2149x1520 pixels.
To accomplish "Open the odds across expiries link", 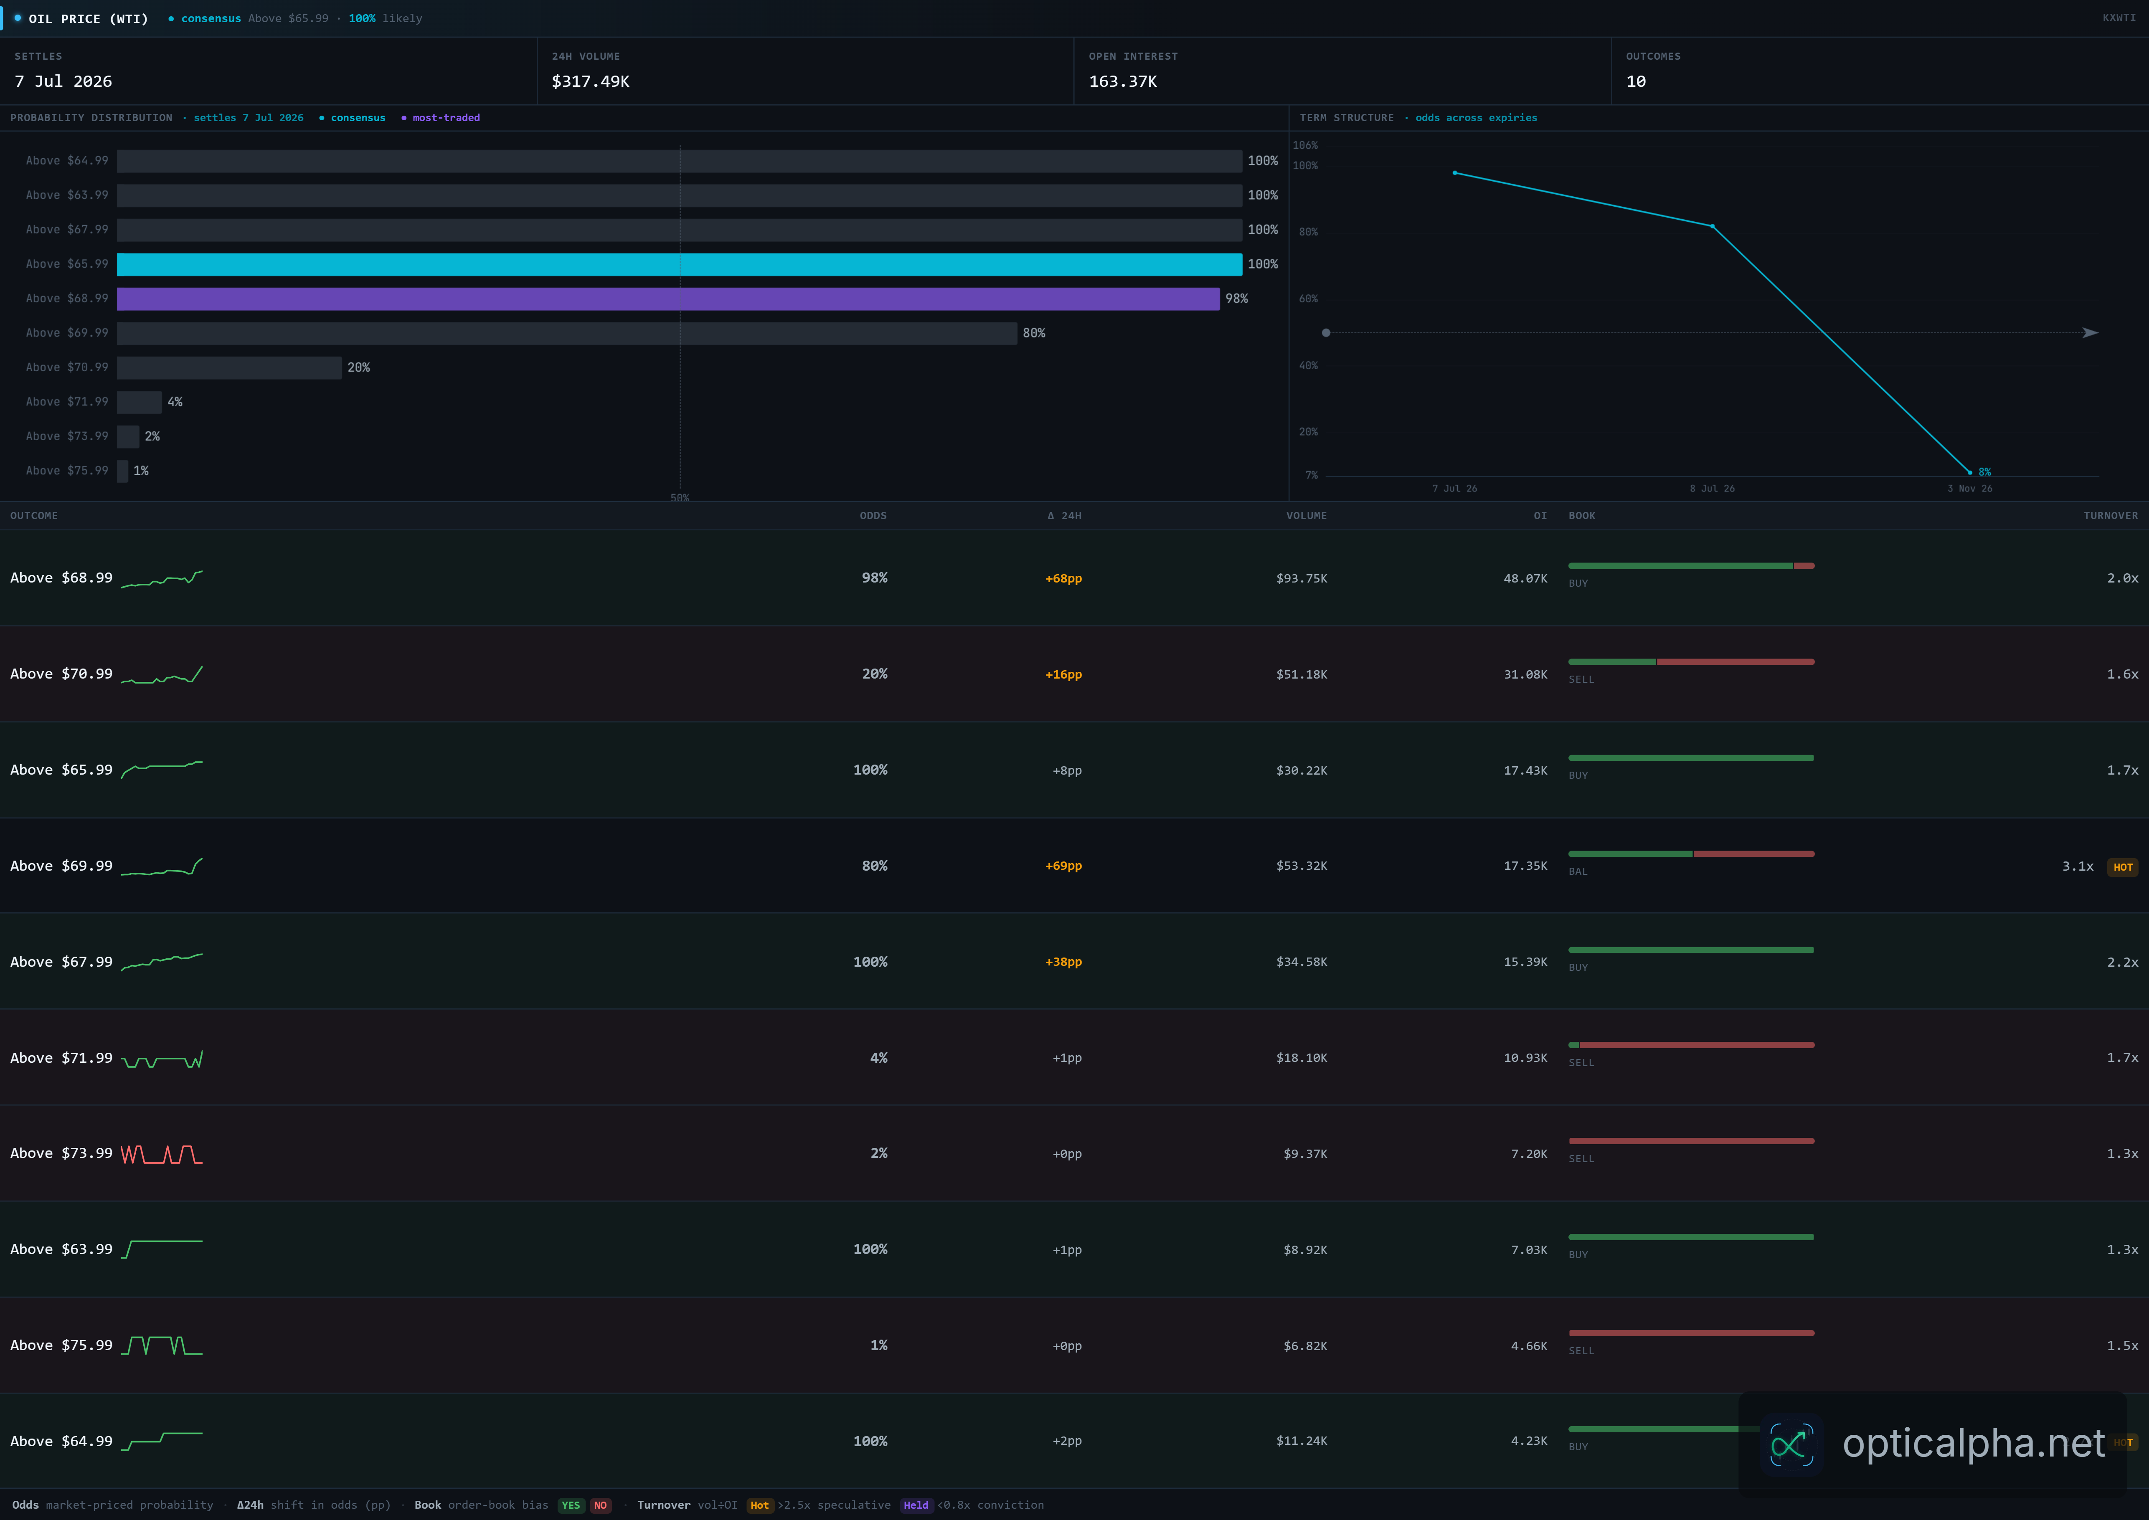I will click(x=1476, y=118).
